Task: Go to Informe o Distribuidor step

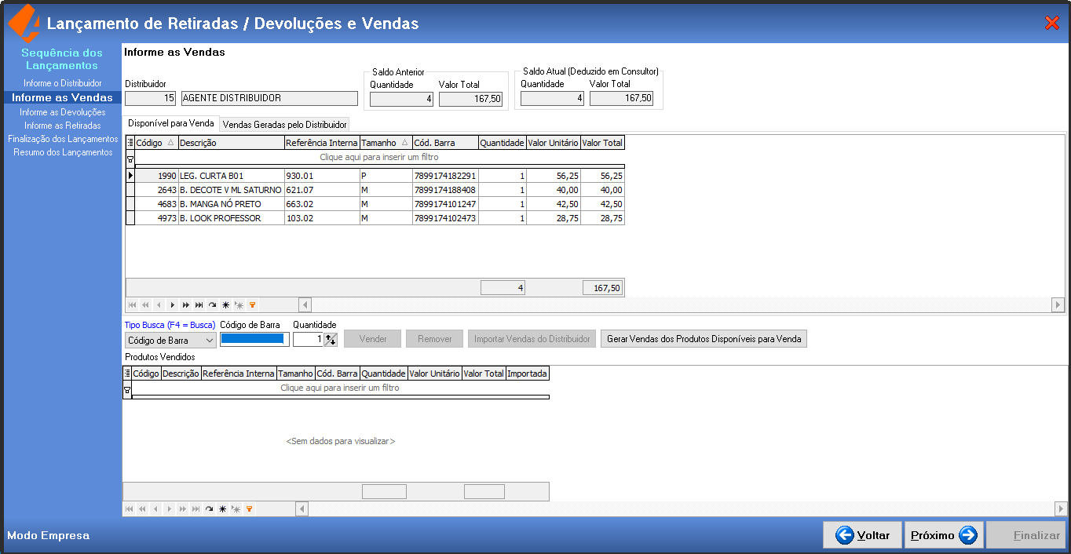Action: tap(63, 83)
